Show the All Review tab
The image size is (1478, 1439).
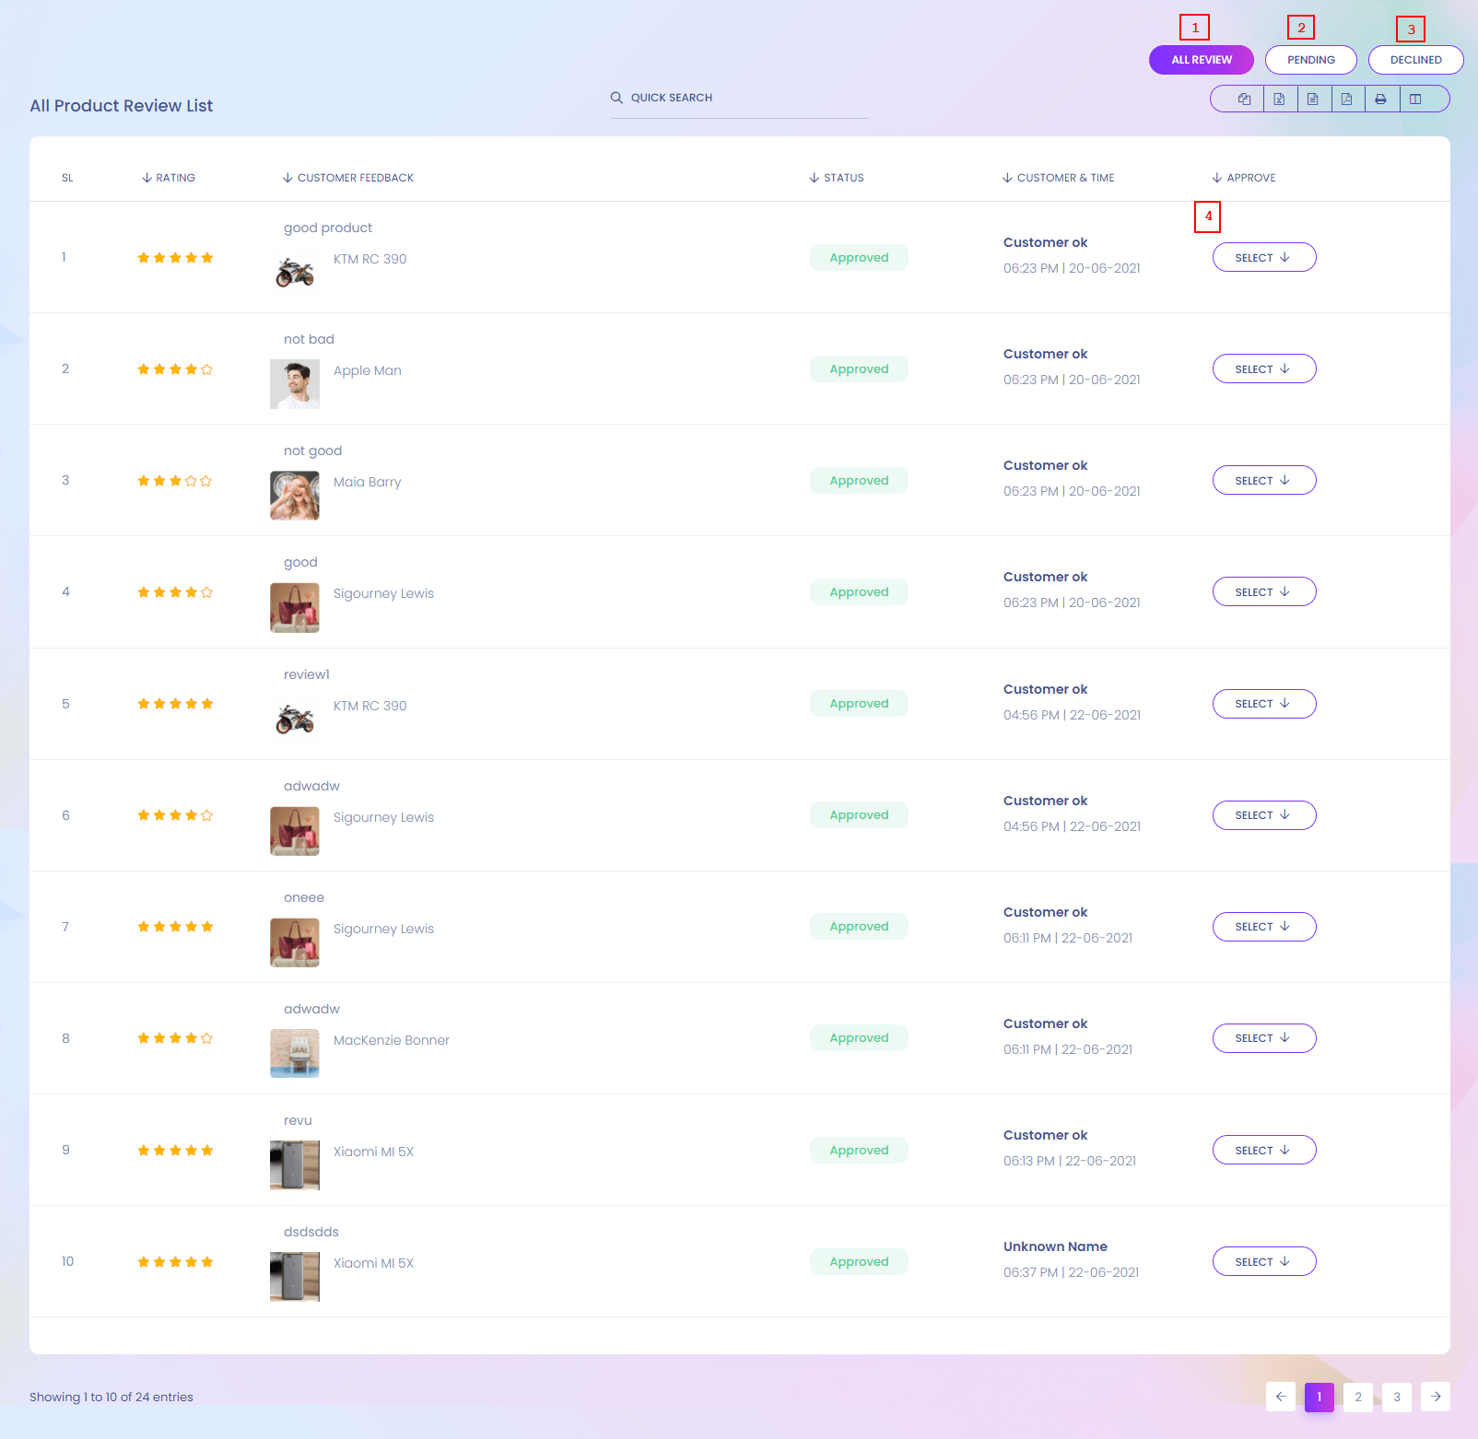(x=1201, y=60)
